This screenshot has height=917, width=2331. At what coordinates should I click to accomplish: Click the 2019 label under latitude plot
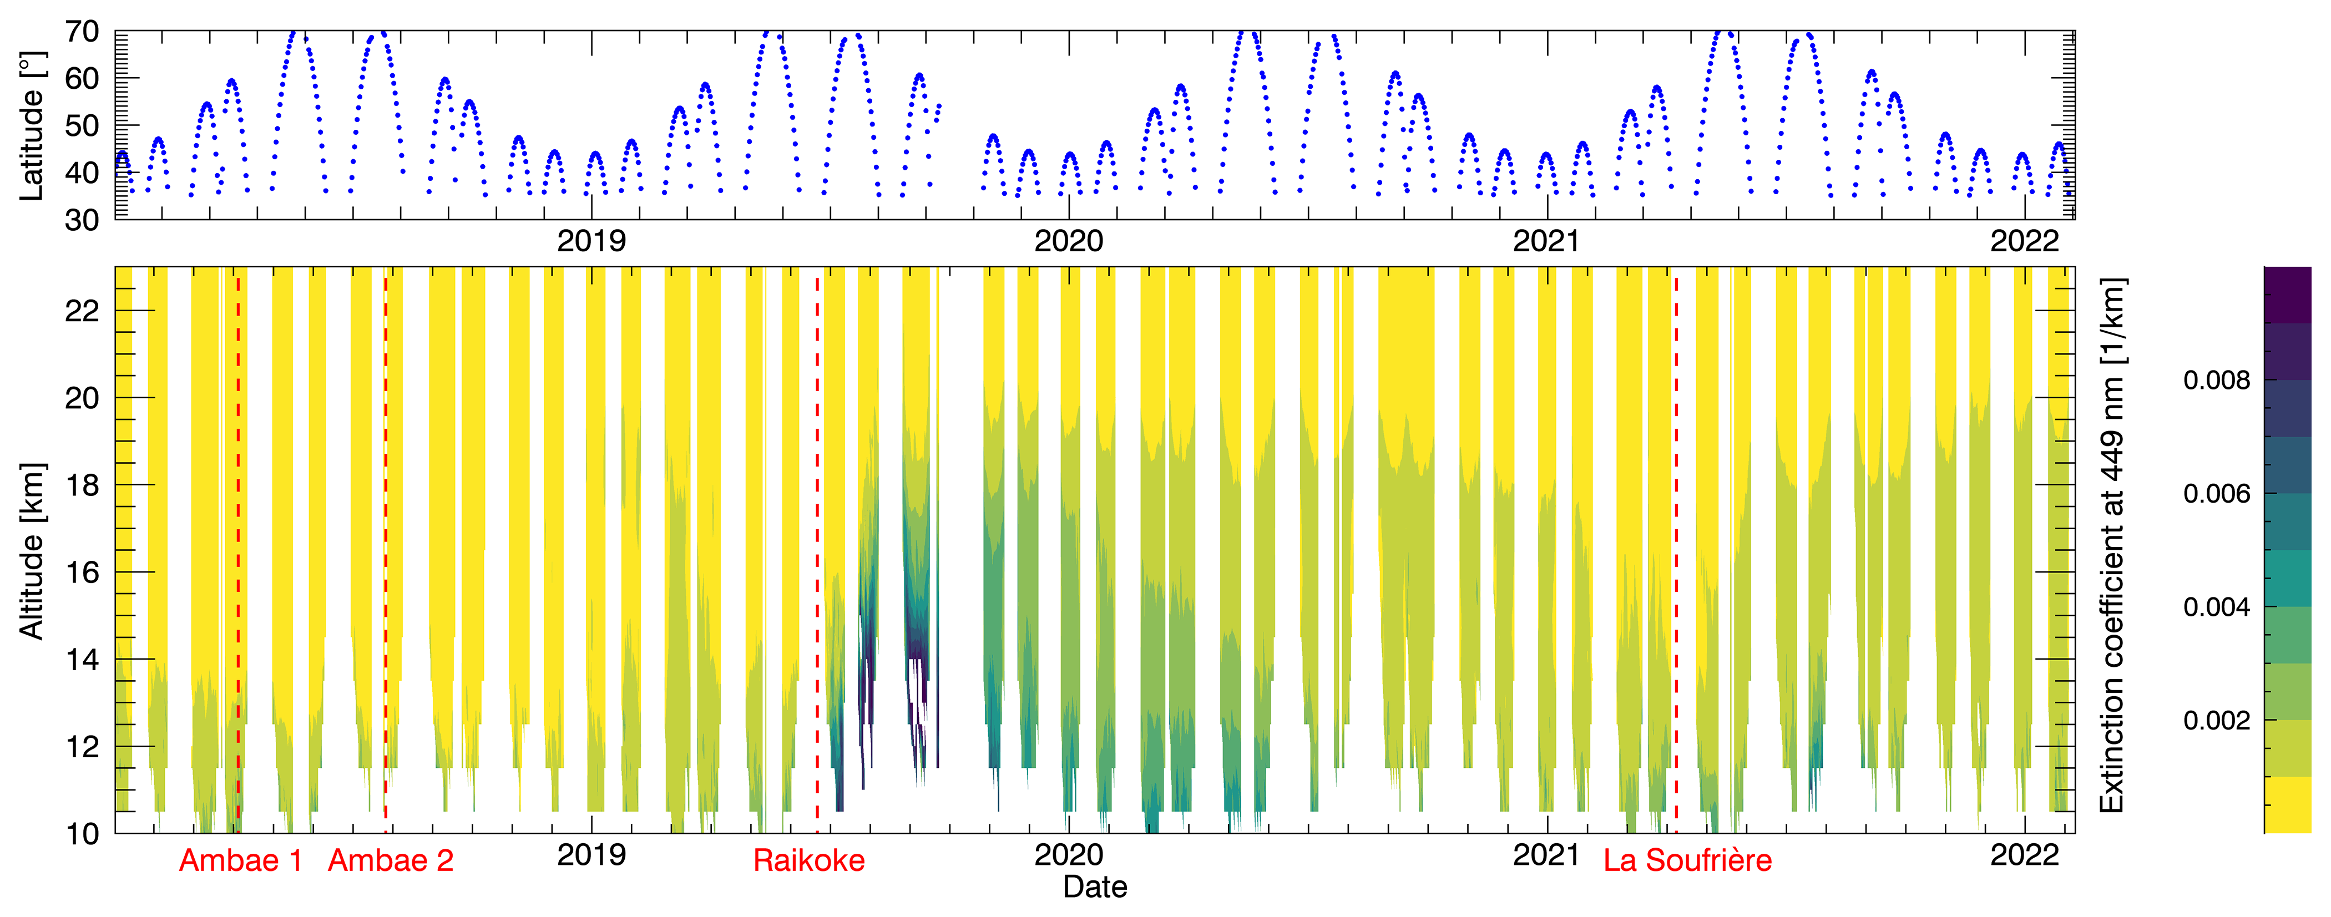(x=591, y=241)
